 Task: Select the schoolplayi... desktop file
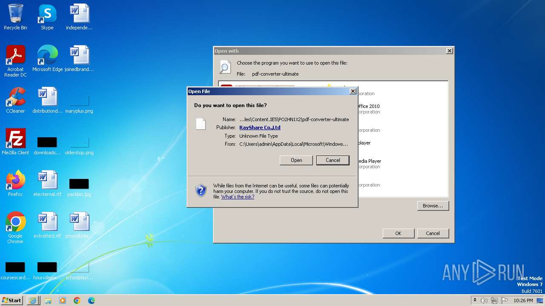pyautogui.click(x=79, y=270)
